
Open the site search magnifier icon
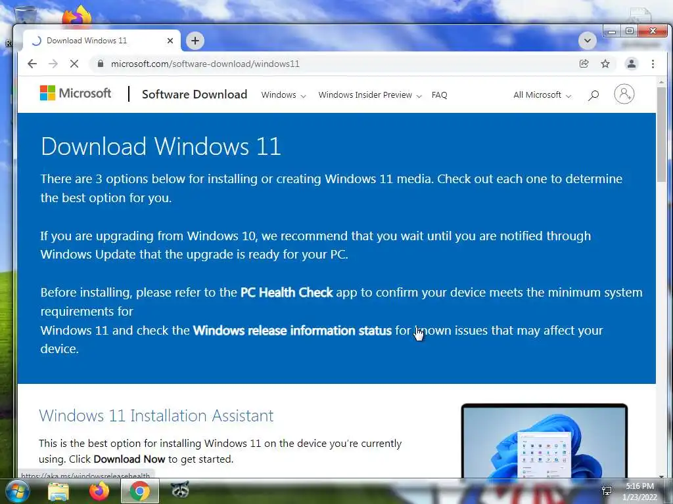click(593, 95)
